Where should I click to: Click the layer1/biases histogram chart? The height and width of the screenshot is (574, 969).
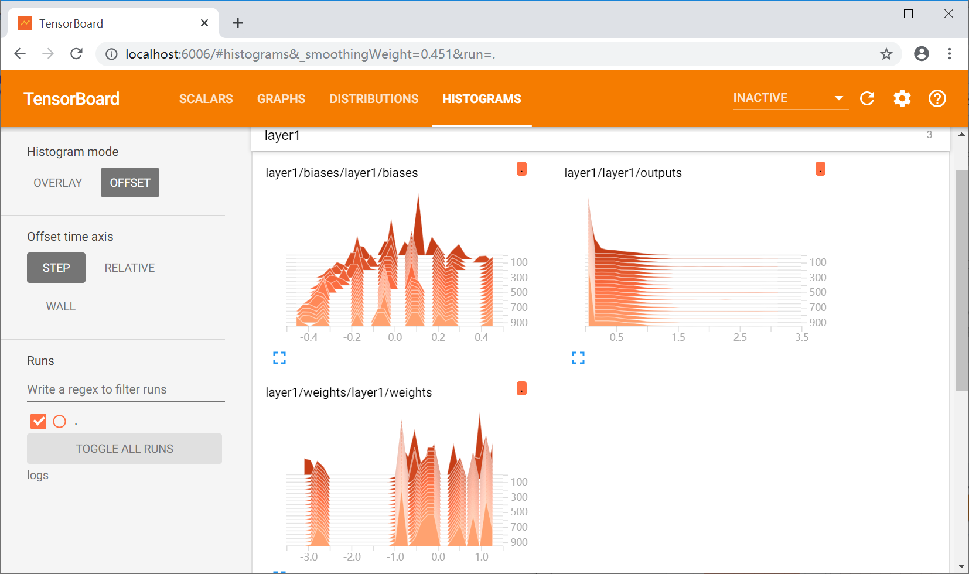click(397, 267)
